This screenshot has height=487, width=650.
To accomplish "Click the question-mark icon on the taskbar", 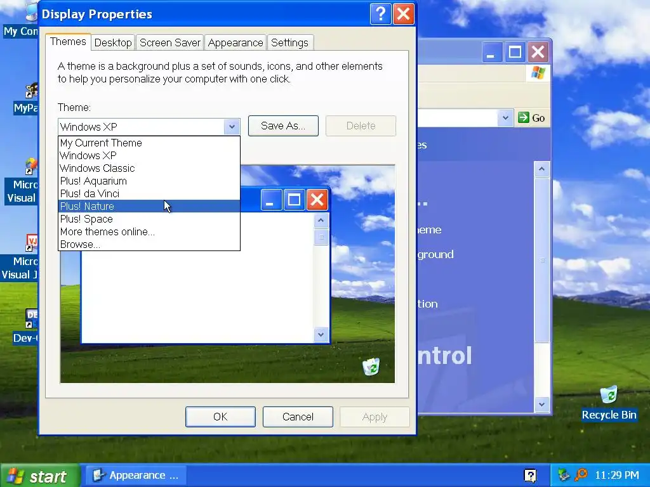I will 530,476.
